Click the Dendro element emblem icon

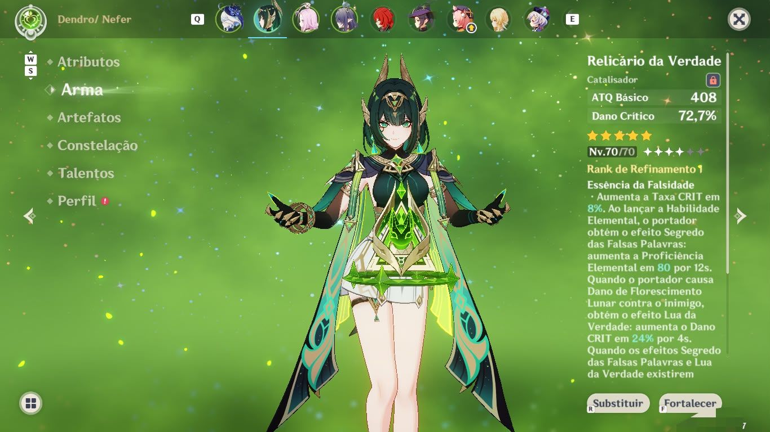coord(30,21)
